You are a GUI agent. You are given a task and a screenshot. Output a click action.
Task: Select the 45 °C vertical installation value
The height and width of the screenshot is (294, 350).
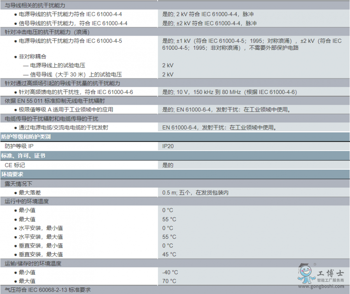169,254
